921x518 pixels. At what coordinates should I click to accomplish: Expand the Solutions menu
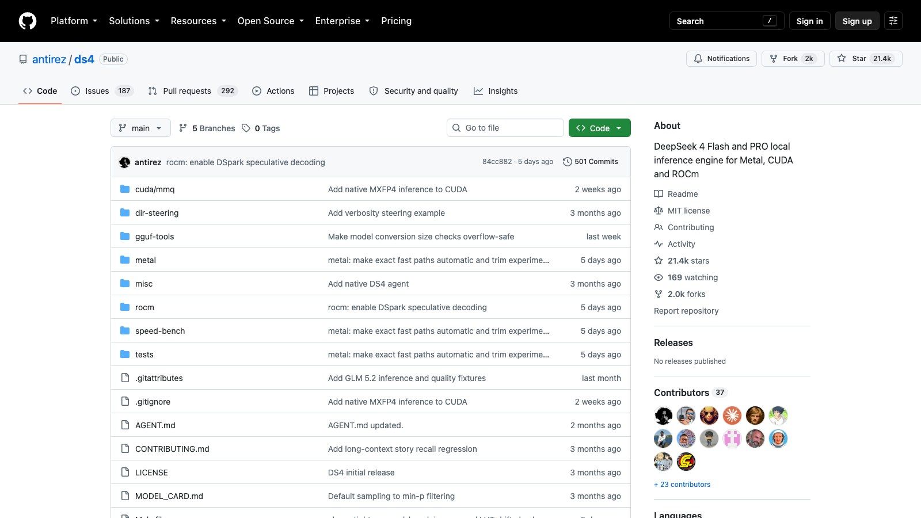[134, 21]
